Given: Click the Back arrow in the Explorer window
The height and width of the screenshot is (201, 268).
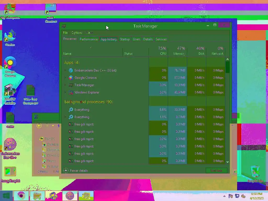Looking at the screenshot, I should 39,126.
